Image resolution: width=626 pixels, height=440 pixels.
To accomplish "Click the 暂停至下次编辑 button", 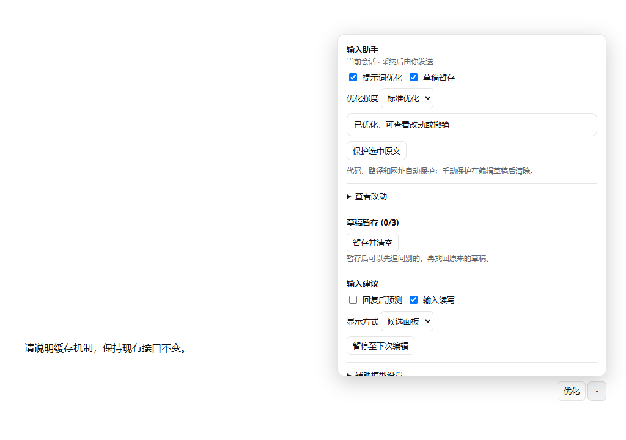I will [x=380, y=346].
